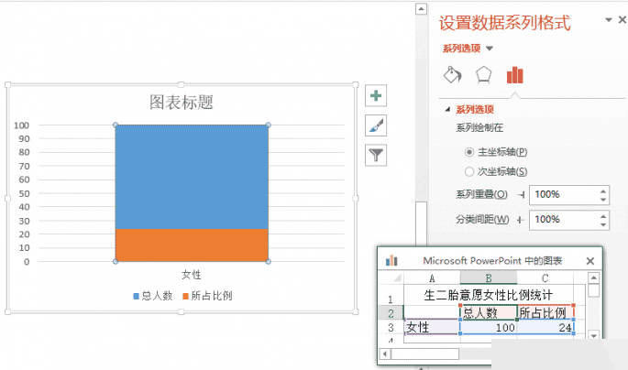Click the 分类间距 slider marker
The image size is (628, 370).
tap(520, 220)
